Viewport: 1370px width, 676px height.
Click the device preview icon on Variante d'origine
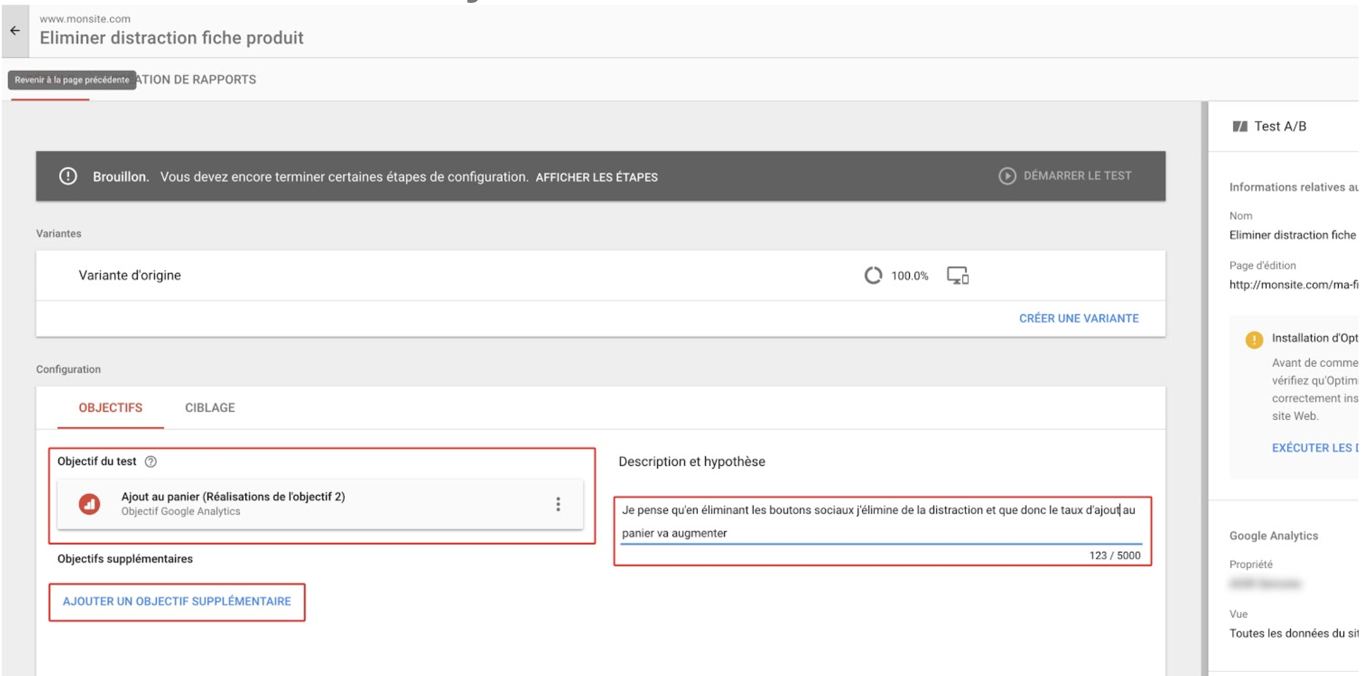coord(957,275)
